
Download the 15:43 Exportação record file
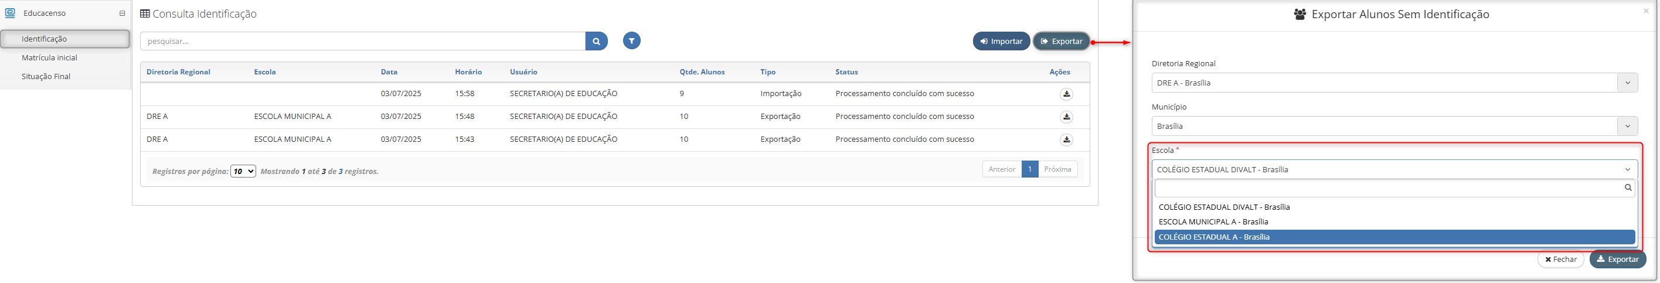1066,140
